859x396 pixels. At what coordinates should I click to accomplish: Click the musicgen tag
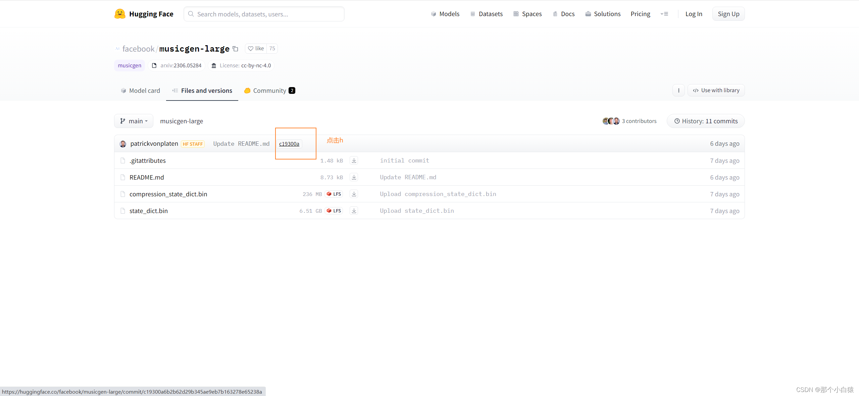[x=130, y=65]
